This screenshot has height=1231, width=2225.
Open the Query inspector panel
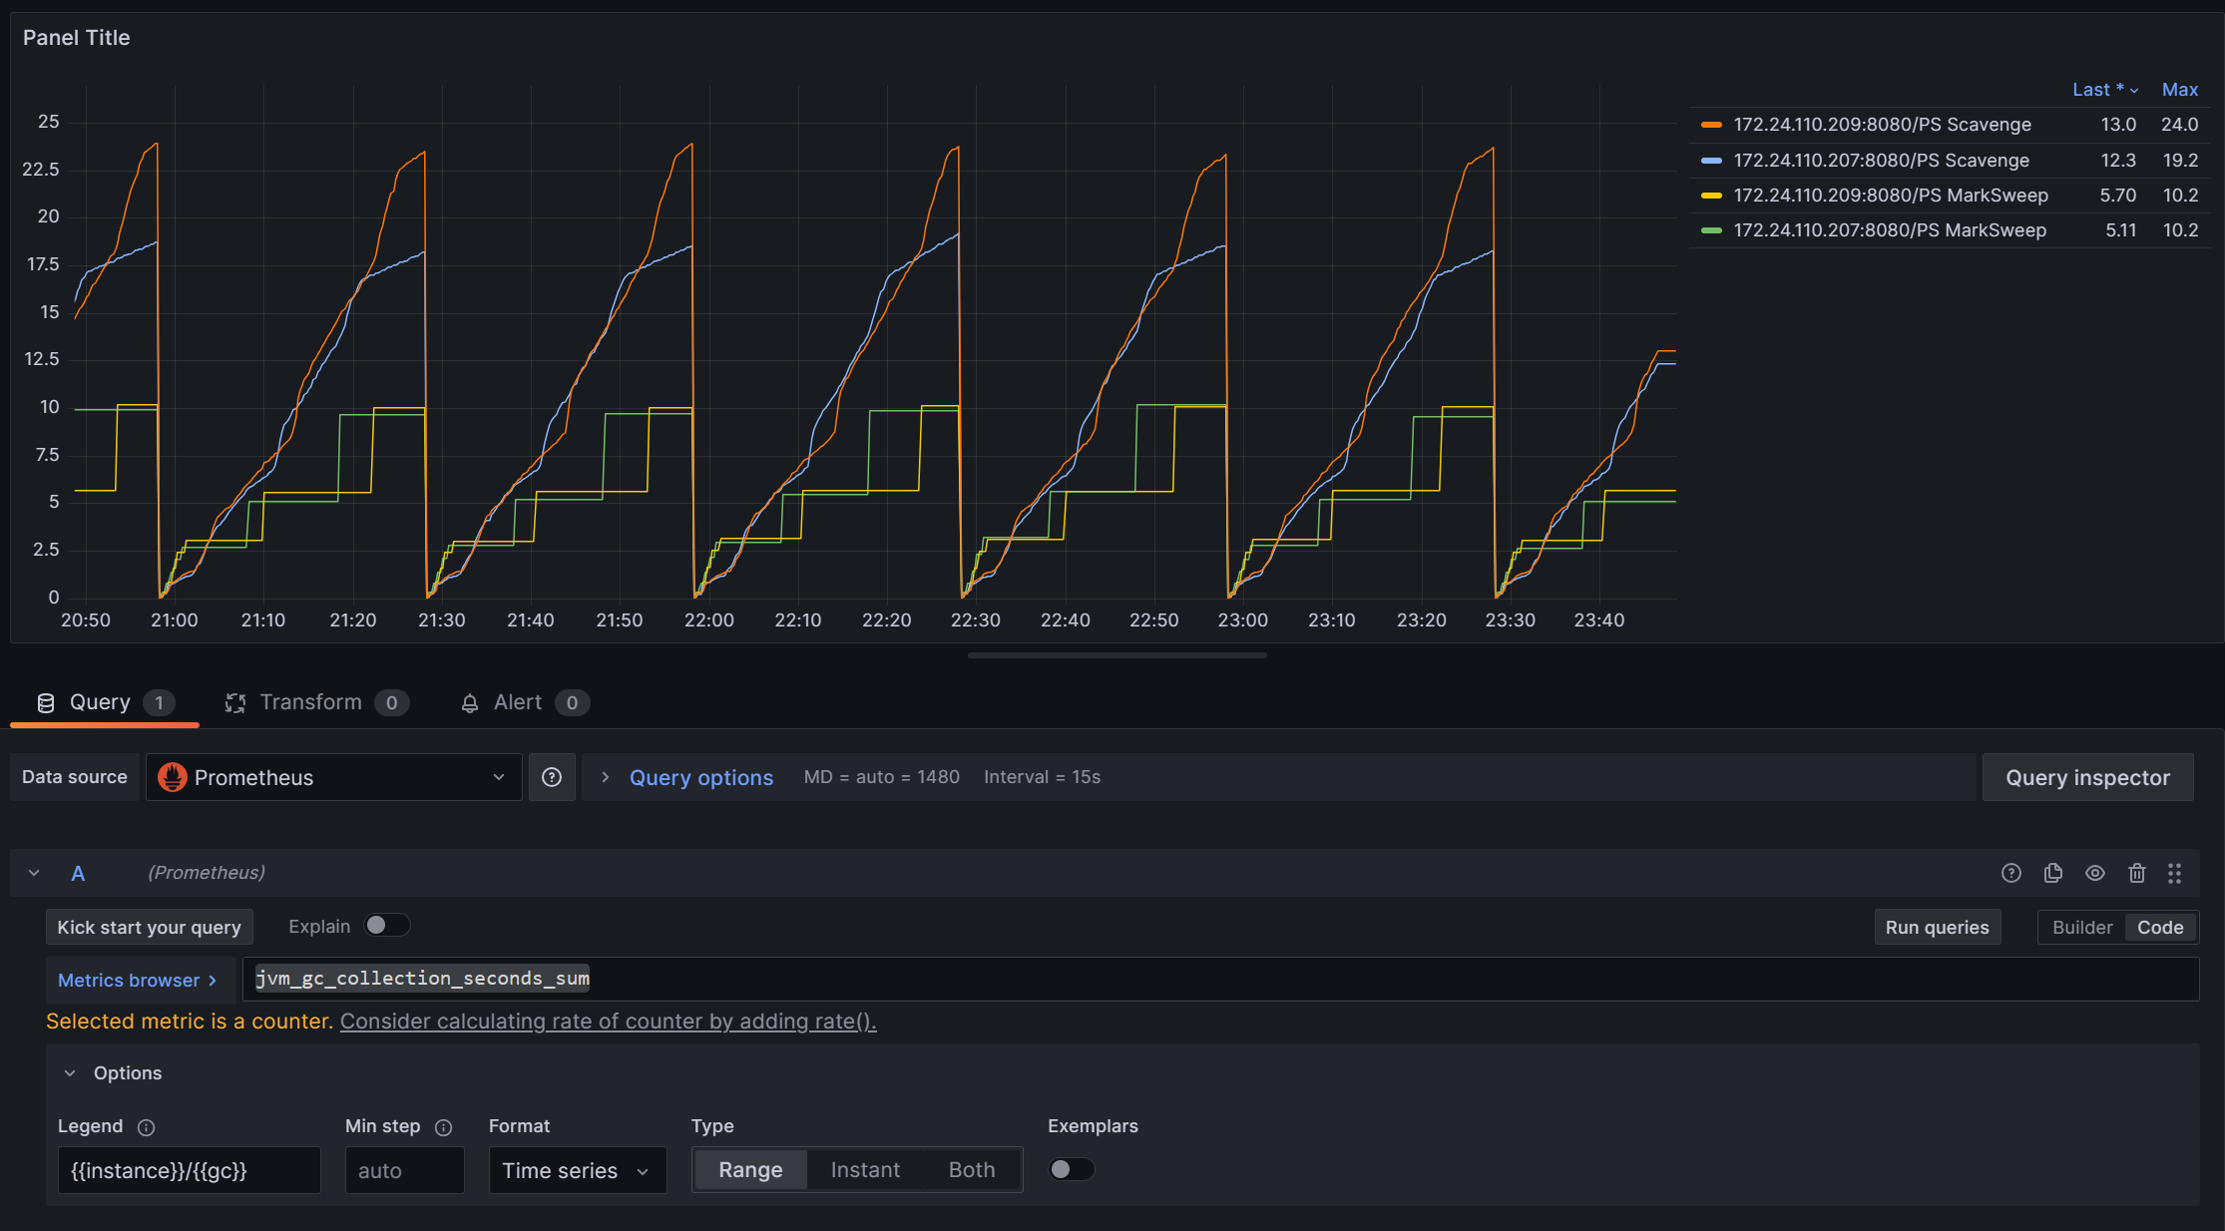(x=2088, y=776)
